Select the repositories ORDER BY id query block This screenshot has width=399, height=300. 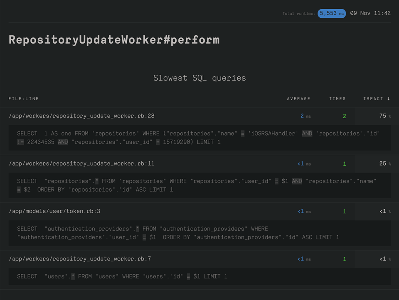pyautogui.click(x=199, y=185)
